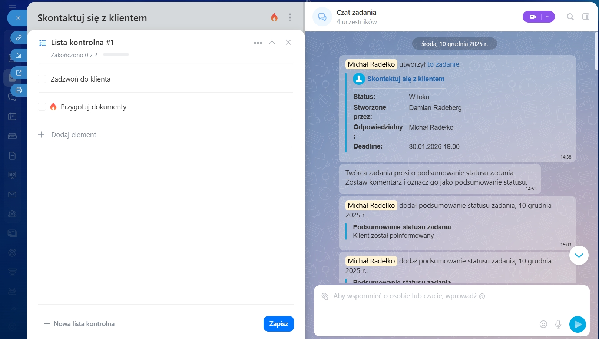Viewport: 599px width, 339px height.
Task: Open the Calendar from the left sidebar
Action: [x=12, y=116]
